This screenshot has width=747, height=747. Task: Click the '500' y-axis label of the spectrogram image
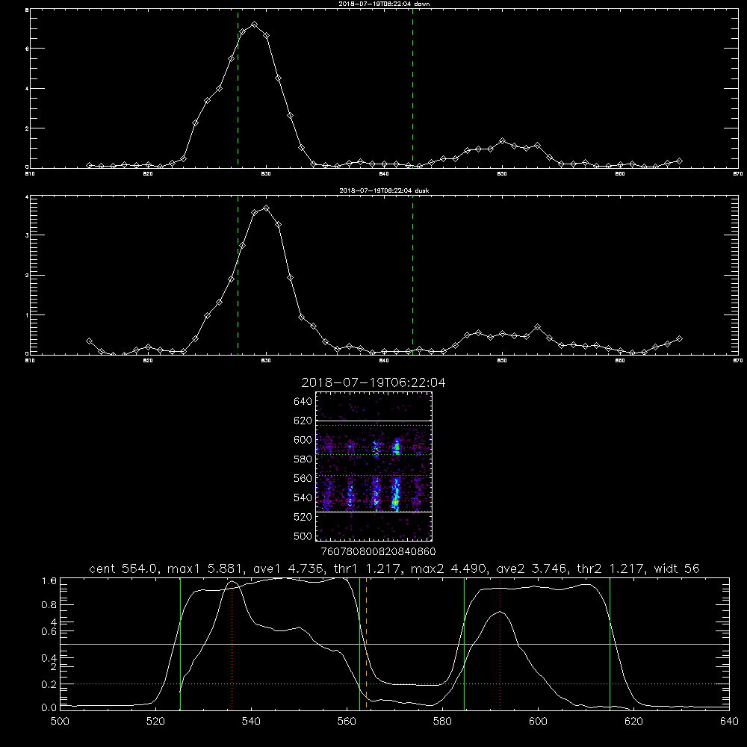(x=303, y=536)
